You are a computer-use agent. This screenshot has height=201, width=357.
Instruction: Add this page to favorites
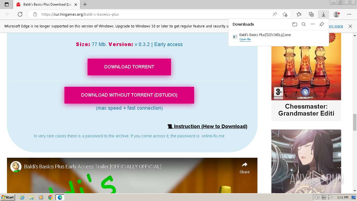[x=285, y=14]
